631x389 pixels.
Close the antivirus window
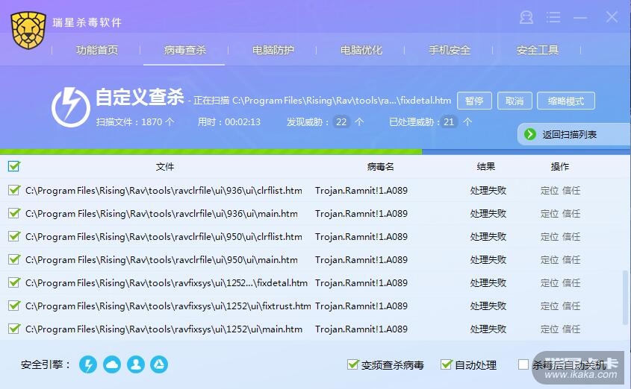point(612,17)
